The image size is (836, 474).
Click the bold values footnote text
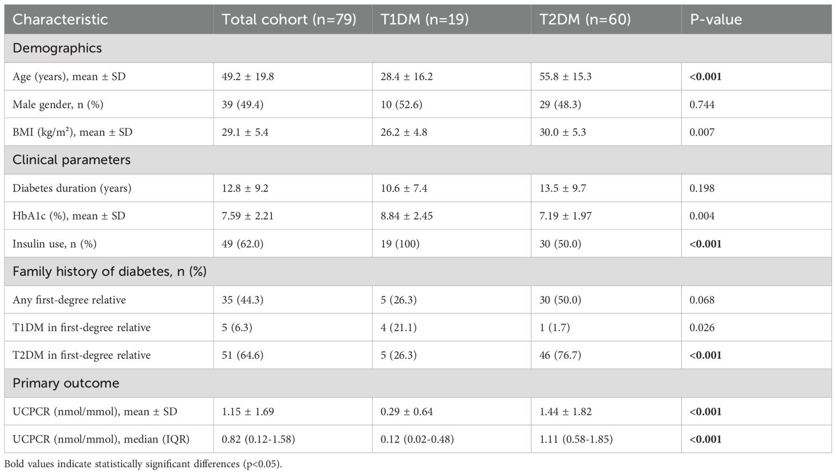click(143, 464)
